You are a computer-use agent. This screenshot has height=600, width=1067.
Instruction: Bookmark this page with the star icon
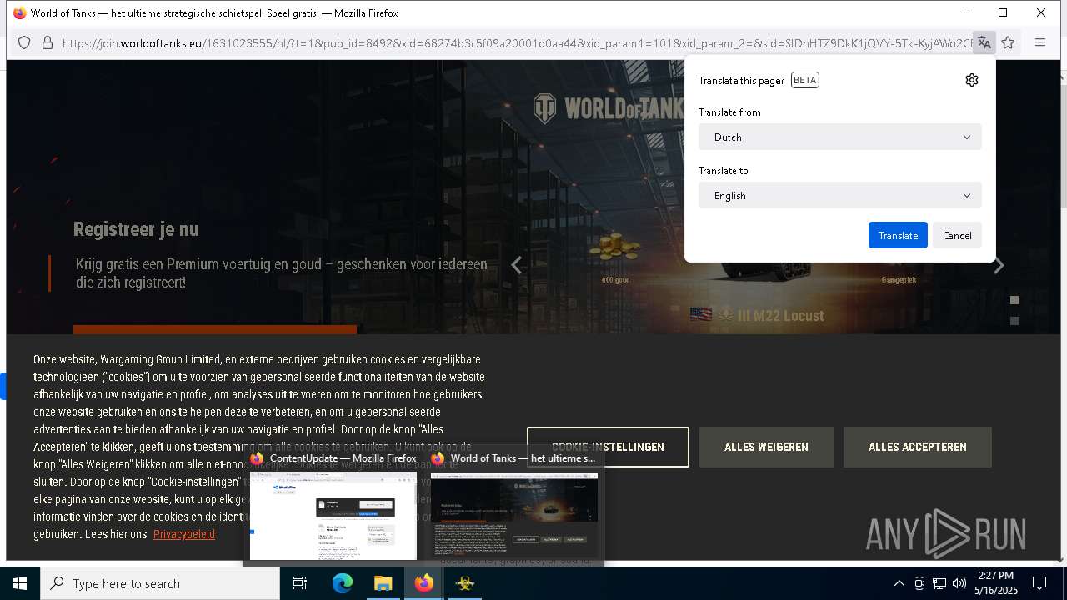point(1008,42)
